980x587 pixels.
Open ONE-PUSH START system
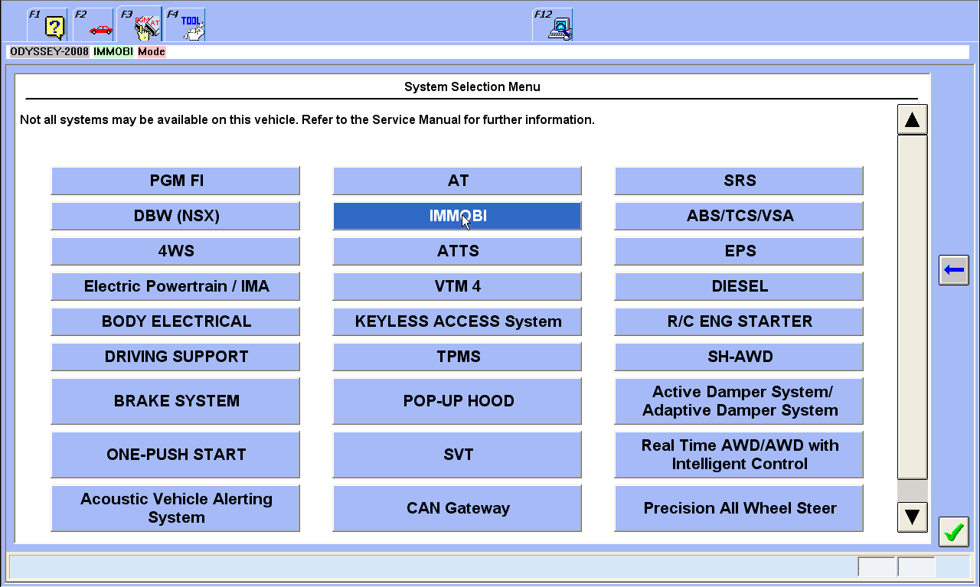point(175,455)
